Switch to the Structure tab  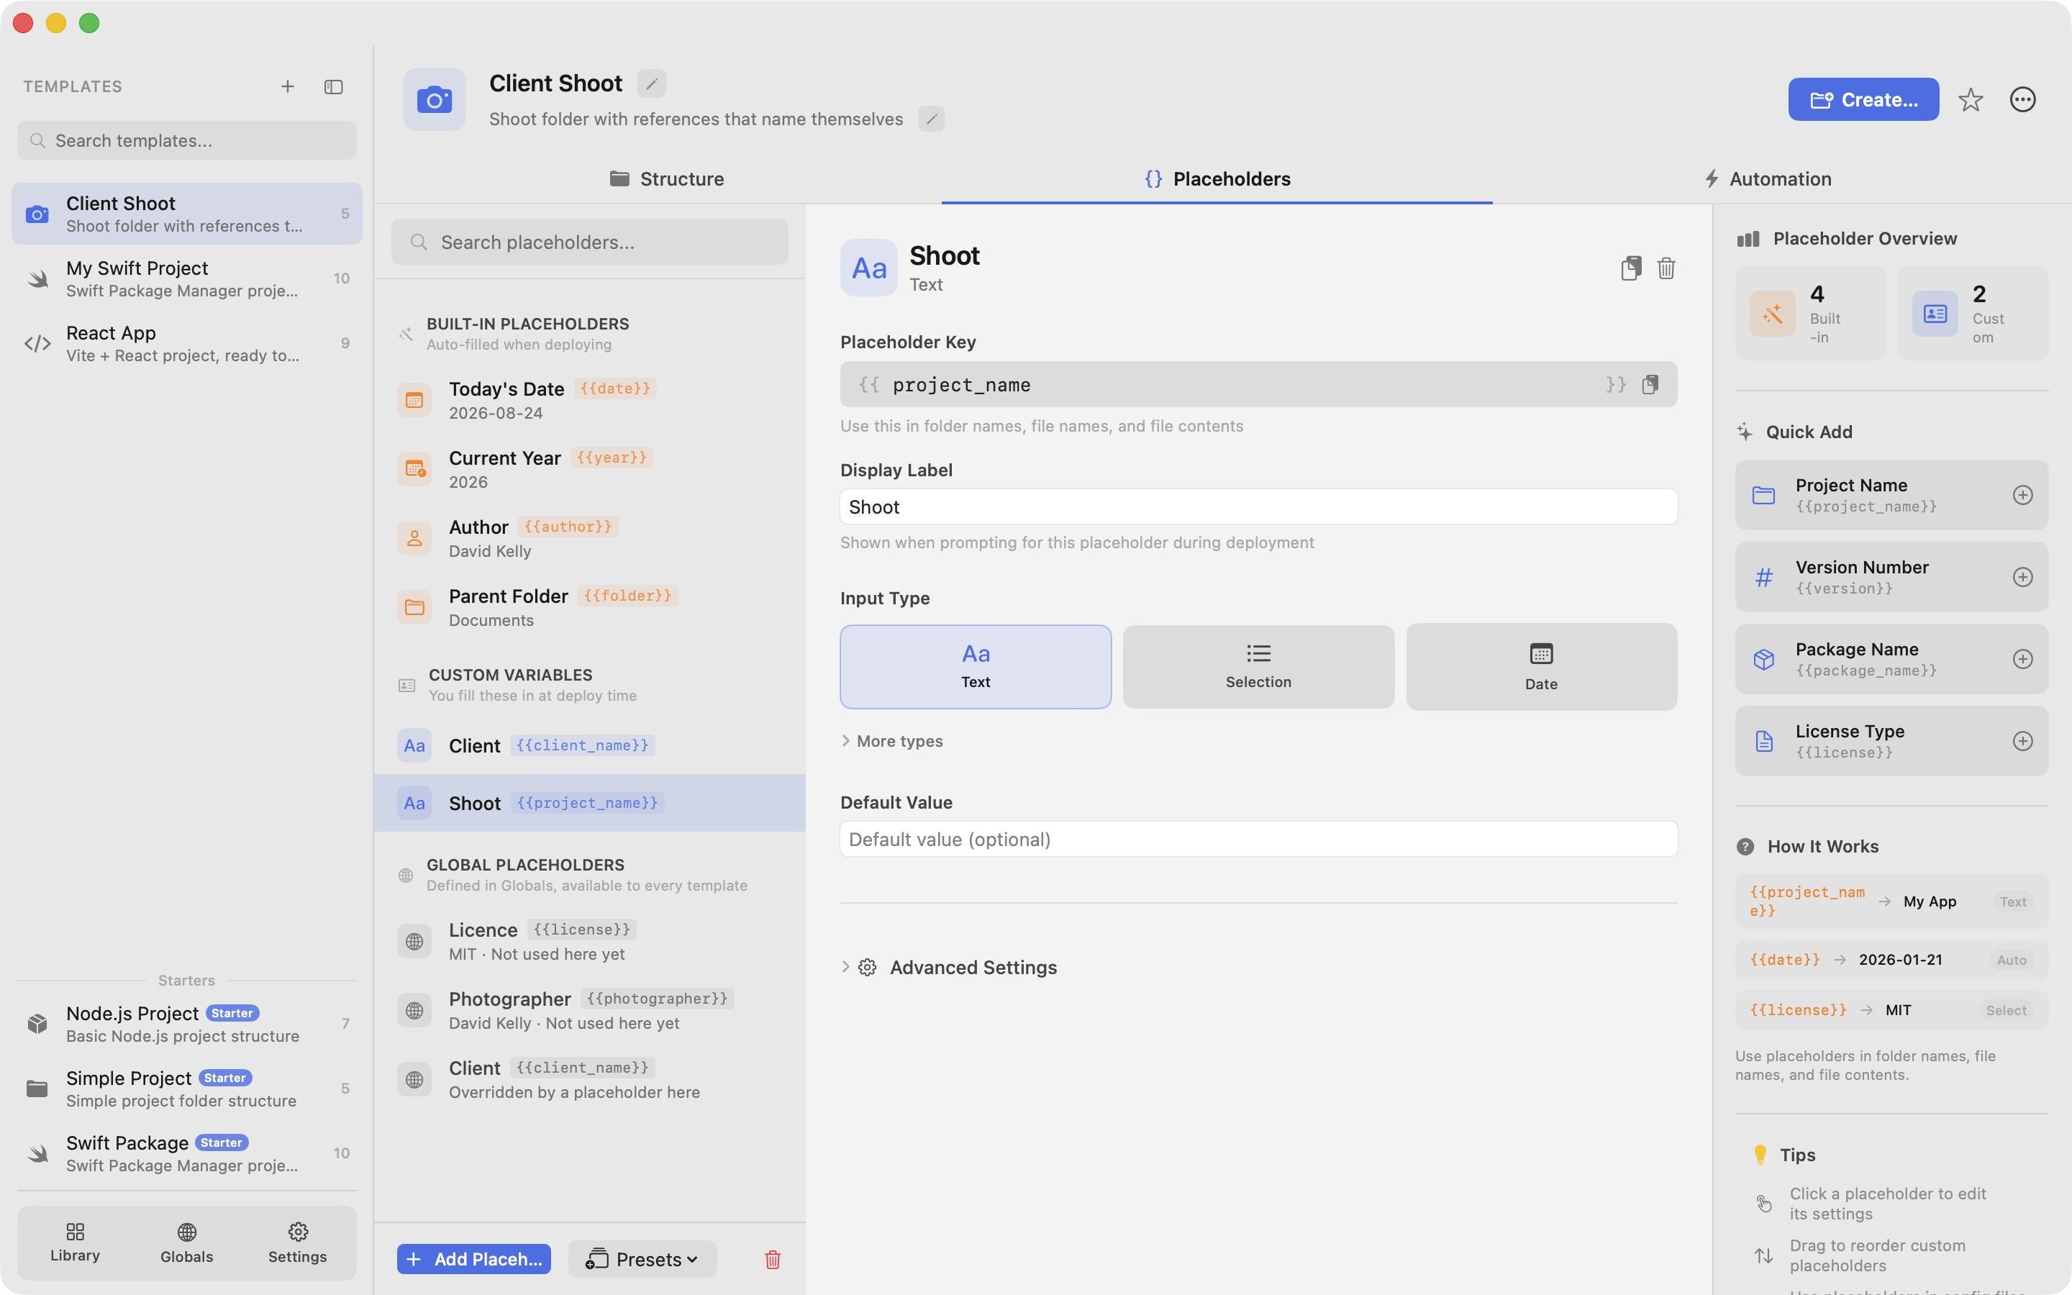[666, 179]
